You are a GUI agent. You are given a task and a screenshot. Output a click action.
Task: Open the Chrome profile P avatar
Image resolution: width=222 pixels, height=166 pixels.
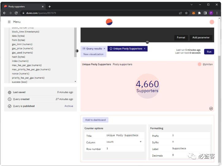tap(211, 13)
